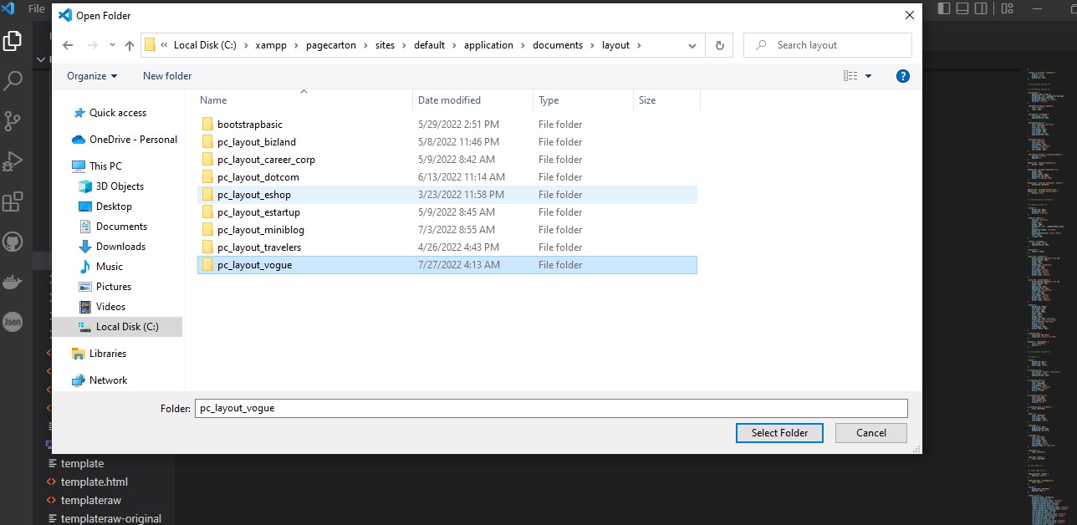The width and height of the screenshot is (1077, 525).
Task: Click the Back arrow in dialog
Action: [68, 45]
